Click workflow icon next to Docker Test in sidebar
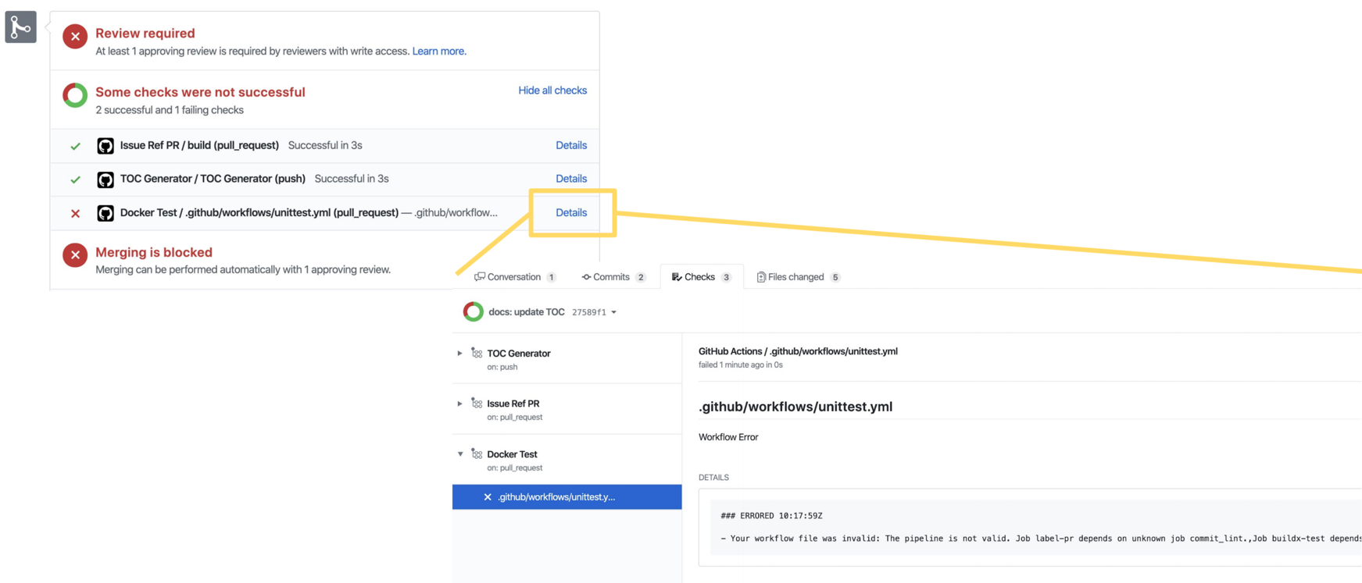 click(x=477, y=454)
